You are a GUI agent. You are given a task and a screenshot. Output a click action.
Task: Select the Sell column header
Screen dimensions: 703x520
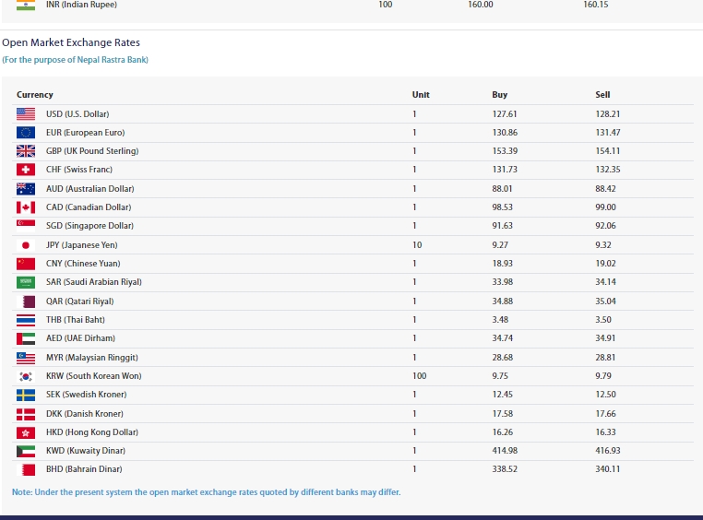point(602,95)
